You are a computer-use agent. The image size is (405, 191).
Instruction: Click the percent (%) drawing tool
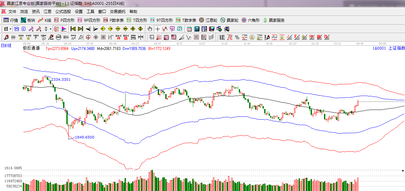(x=237, y=37)
